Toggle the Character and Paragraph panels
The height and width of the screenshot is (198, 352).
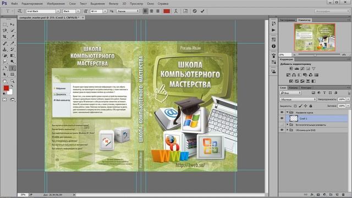[x=185, y=11]
